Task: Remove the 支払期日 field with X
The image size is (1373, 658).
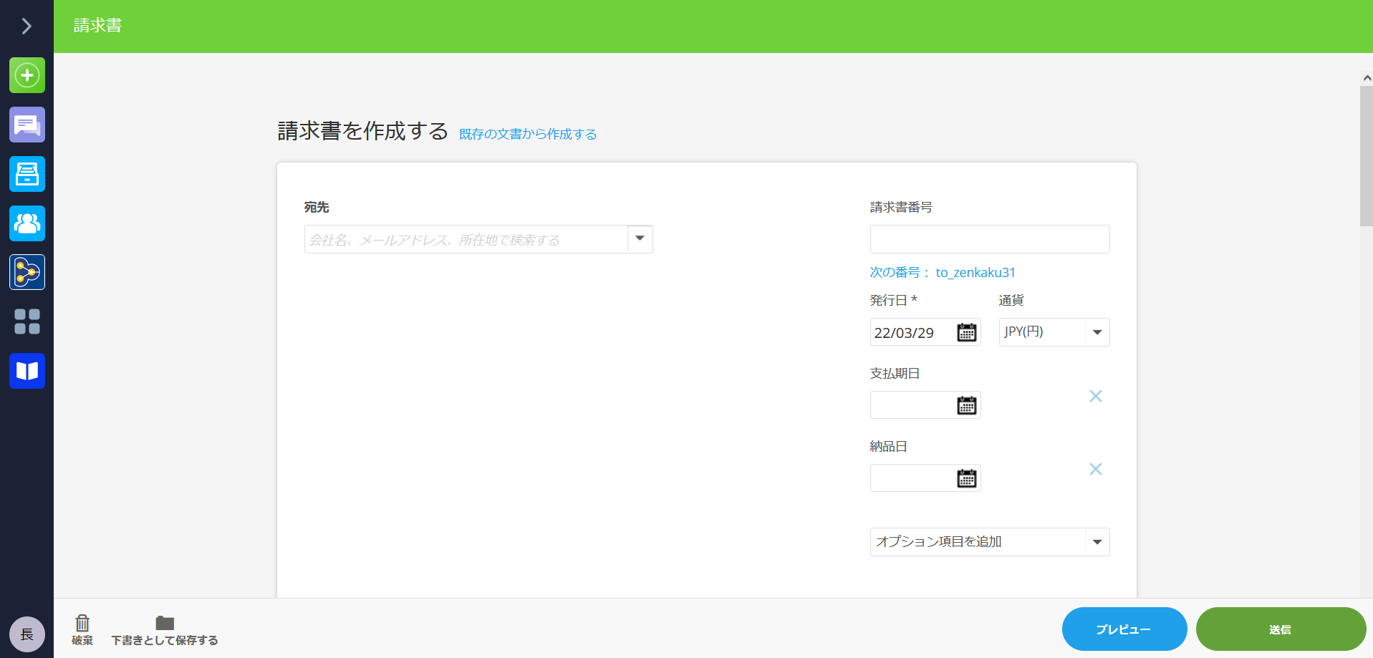Action: pyautogui.click(x=1096, y=396)
